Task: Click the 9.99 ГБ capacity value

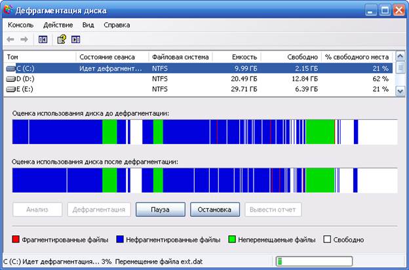Action: (246, 69)
